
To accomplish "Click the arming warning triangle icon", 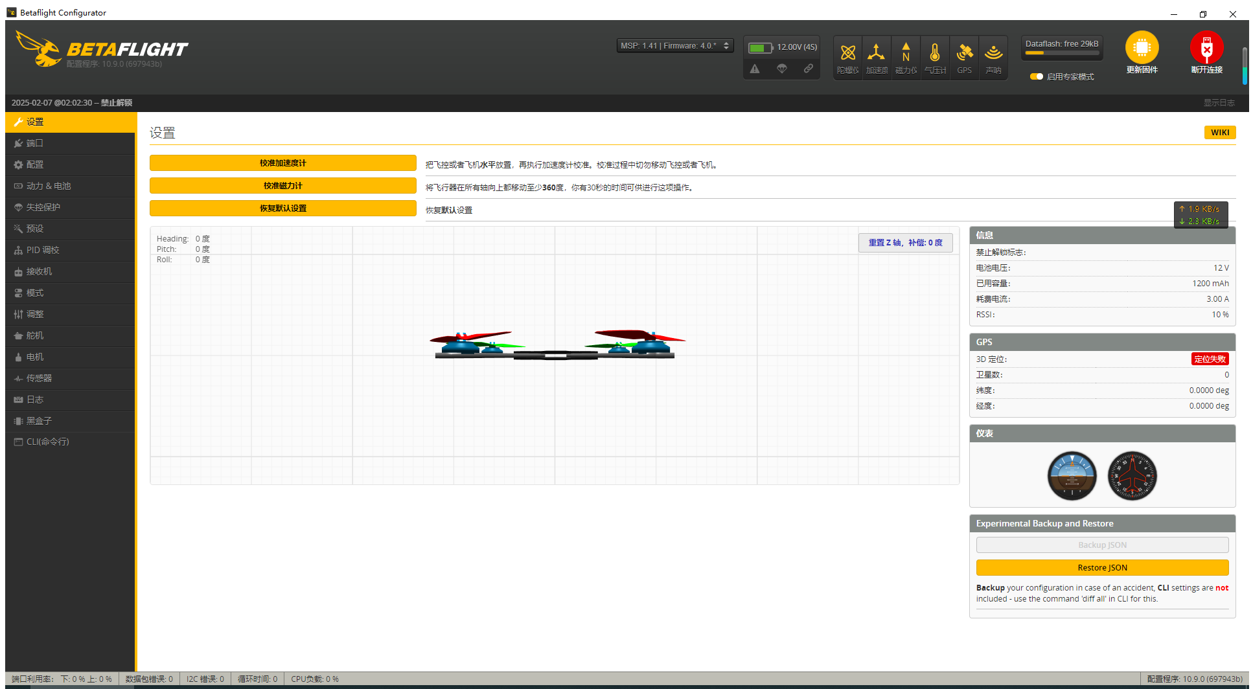I will (755, 69).
